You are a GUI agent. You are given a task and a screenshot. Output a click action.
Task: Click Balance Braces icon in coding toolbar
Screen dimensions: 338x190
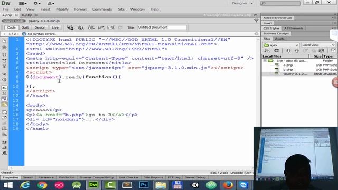(x=4, y=80)
